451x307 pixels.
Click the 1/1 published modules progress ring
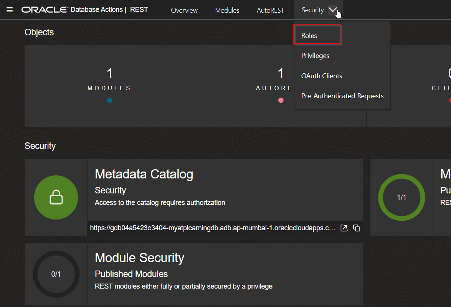point(401,197)
